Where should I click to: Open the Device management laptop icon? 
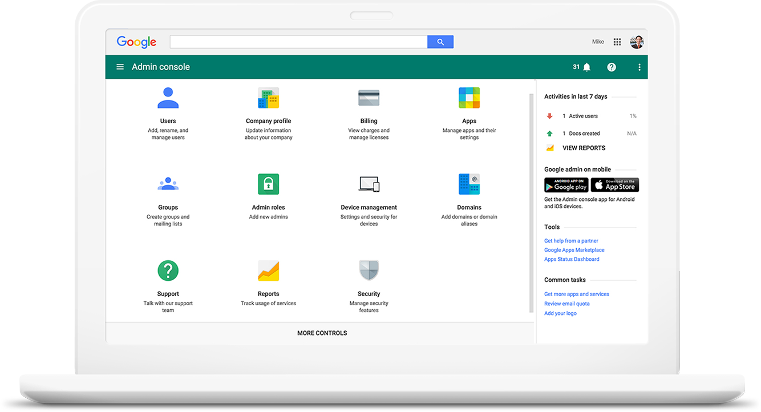point(369,183)
